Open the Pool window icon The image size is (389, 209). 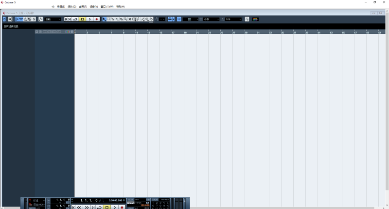pos(30,19)
